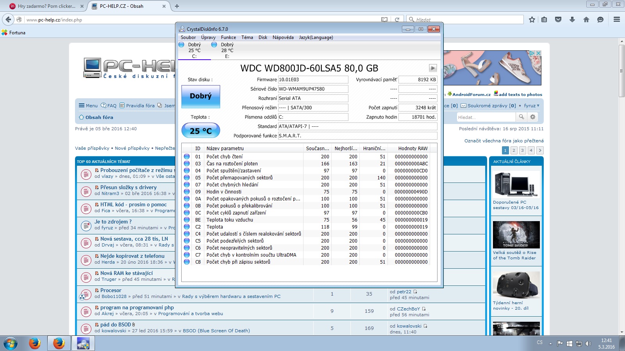Click the Firefox home icon
The height and width of the screenshot is (351, 625).
586,19
